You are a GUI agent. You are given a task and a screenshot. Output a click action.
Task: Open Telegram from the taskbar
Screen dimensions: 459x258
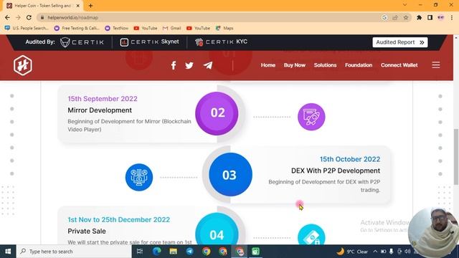pos(189,252)
